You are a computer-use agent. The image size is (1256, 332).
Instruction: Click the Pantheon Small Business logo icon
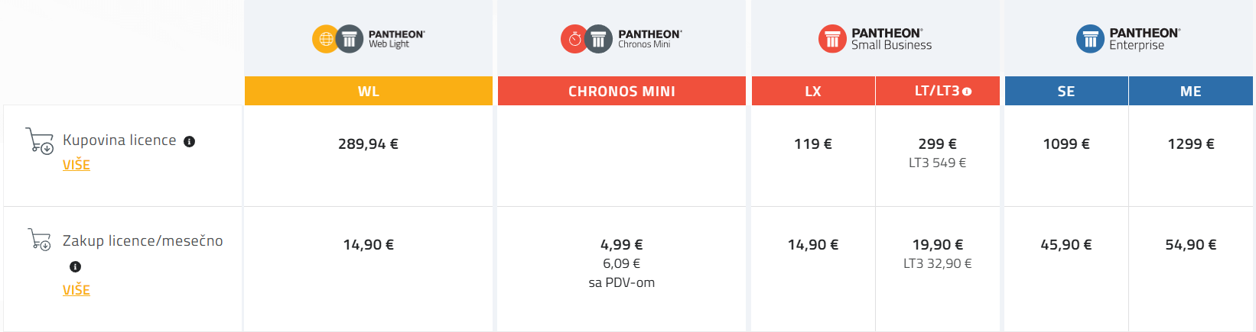(832, 39)
